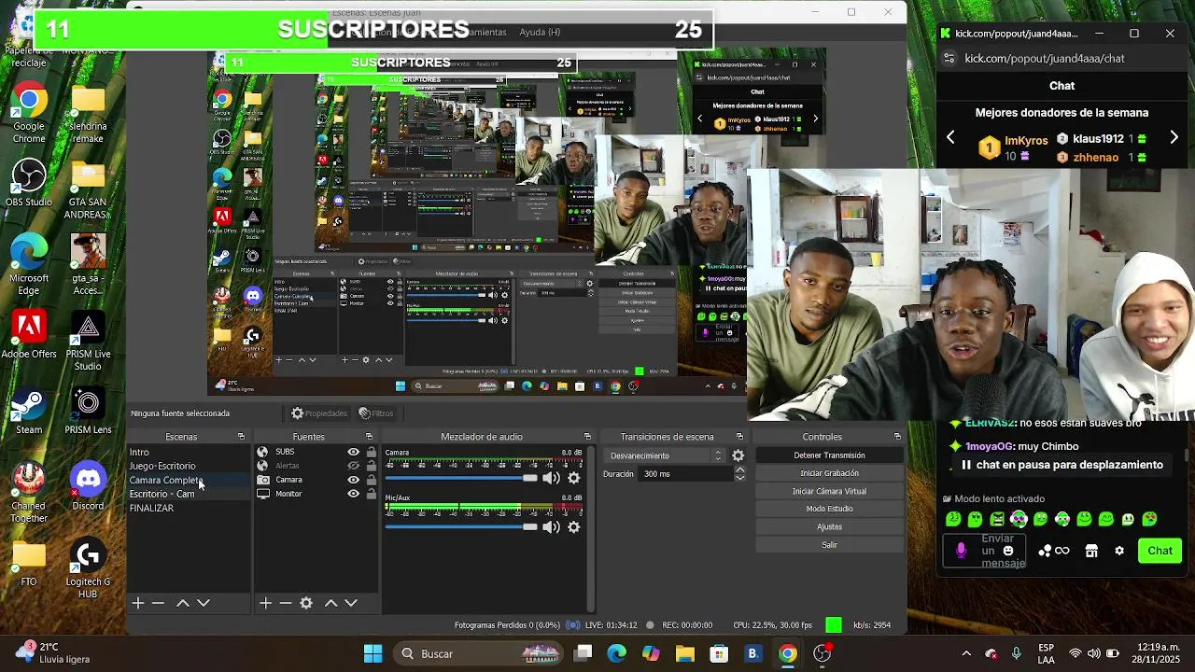The width and height of the screenshot is (1195, 672).
Task: Open Chained Together desktop shortcut
Action: [x=29, y=493]
